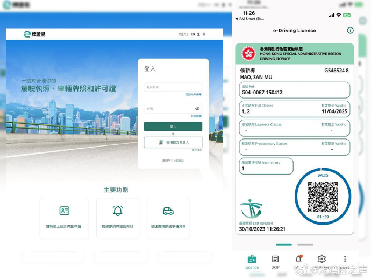
Task: Tap the battery indicator in phone status bar
Action: click(347, 15)
